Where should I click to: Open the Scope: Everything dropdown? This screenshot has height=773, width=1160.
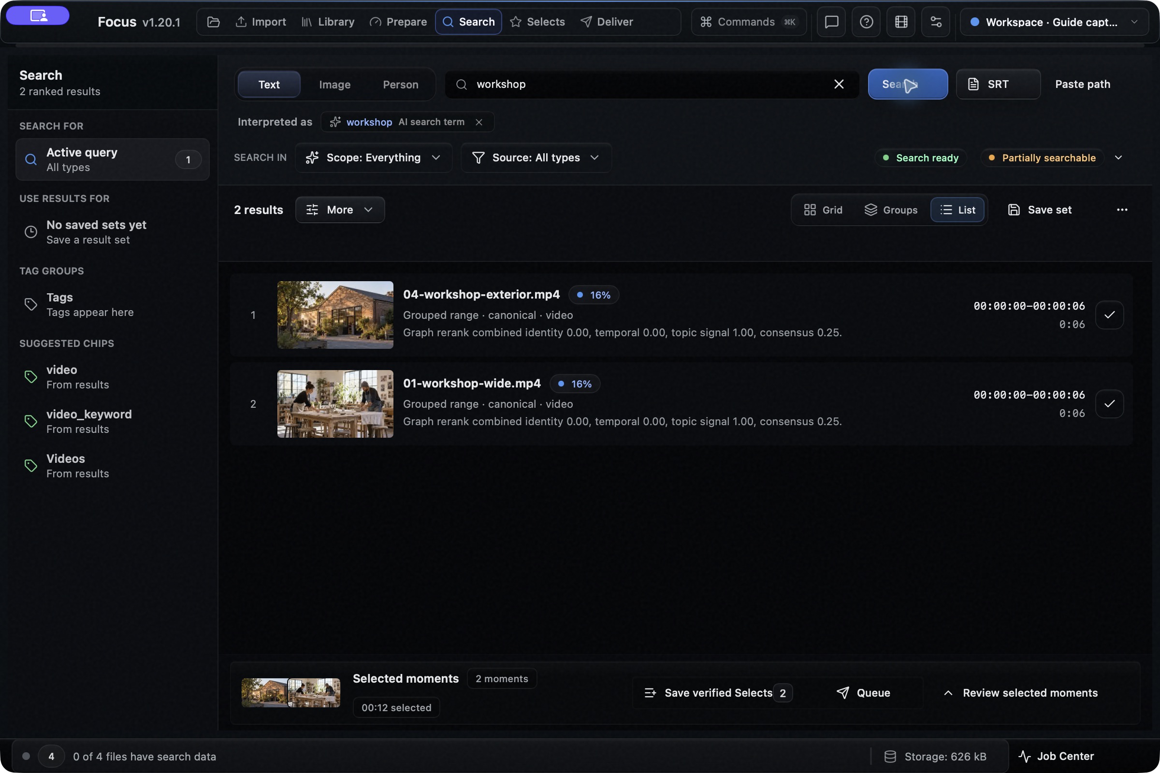(373, 158)
